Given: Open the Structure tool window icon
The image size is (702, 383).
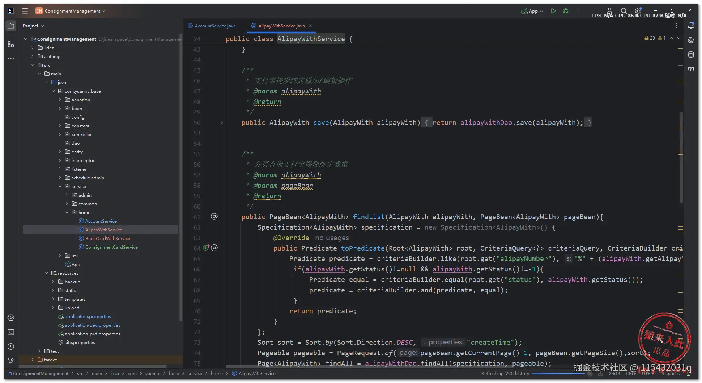Looking at the screenshot, I should pyautogui.click(x=11, y=44).
